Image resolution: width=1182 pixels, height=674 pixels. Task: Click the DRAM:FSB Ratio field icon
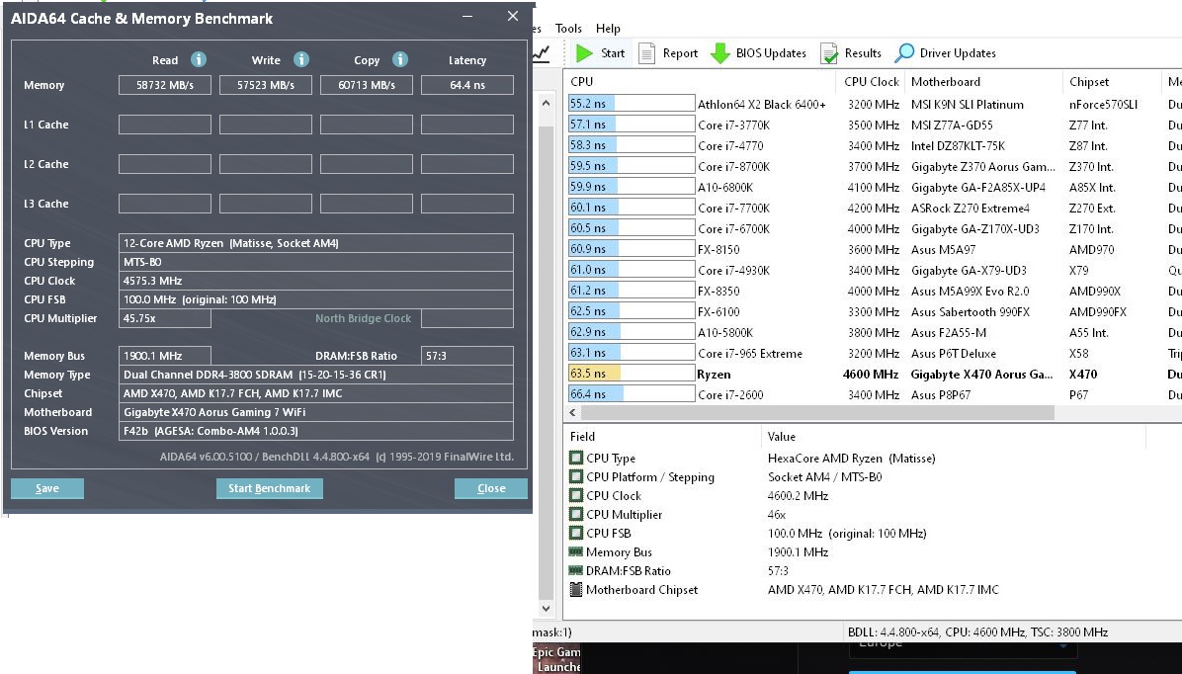coord(576,570)
